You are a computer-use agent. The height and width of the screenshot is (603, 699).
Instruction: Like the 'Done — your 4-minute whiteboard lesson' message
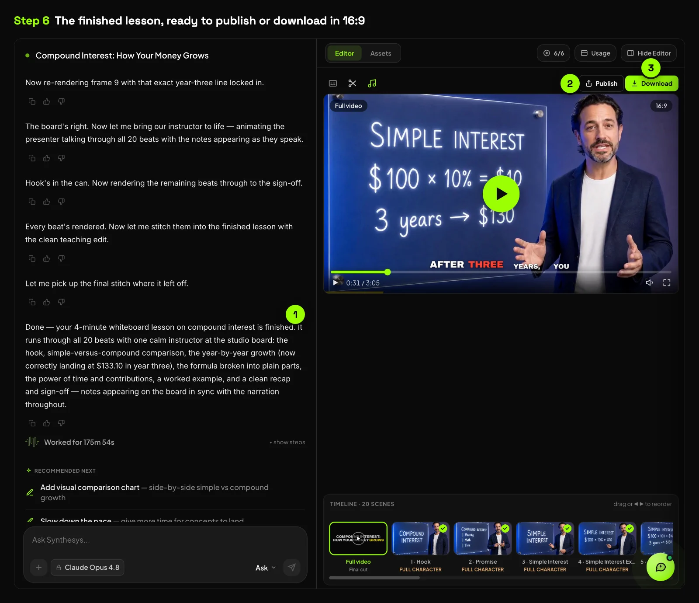[47, 423]
